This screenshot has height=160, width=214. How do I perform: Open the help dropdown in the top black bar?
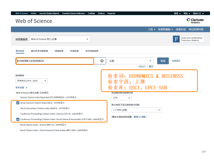pos(187,13)
